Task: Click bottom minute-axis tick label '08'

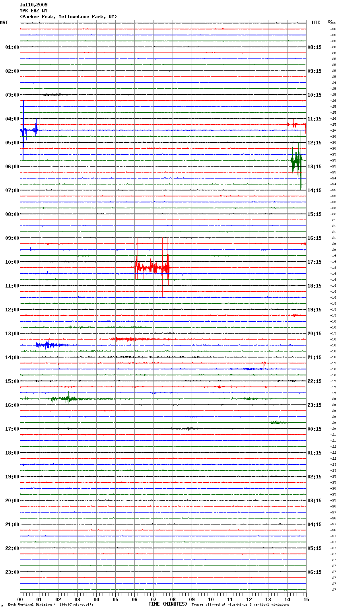Action: coord(173,599)
